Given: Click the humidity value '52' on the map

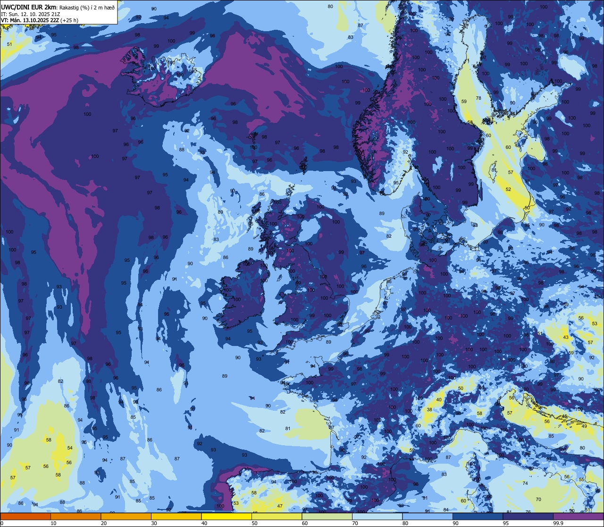Looking at the screenshot, I should (508, 189).
